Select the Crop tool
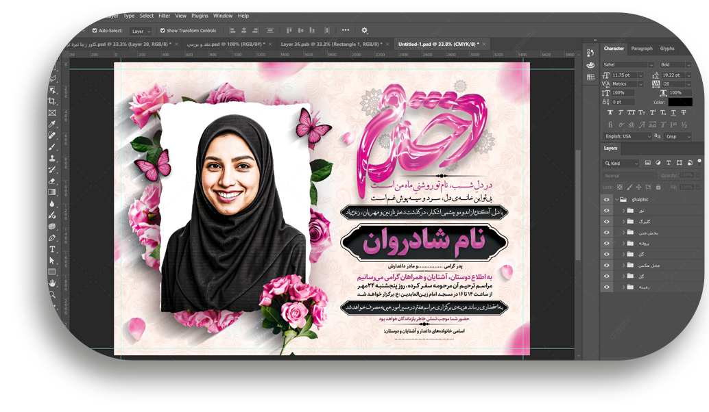 coord(52,101)
